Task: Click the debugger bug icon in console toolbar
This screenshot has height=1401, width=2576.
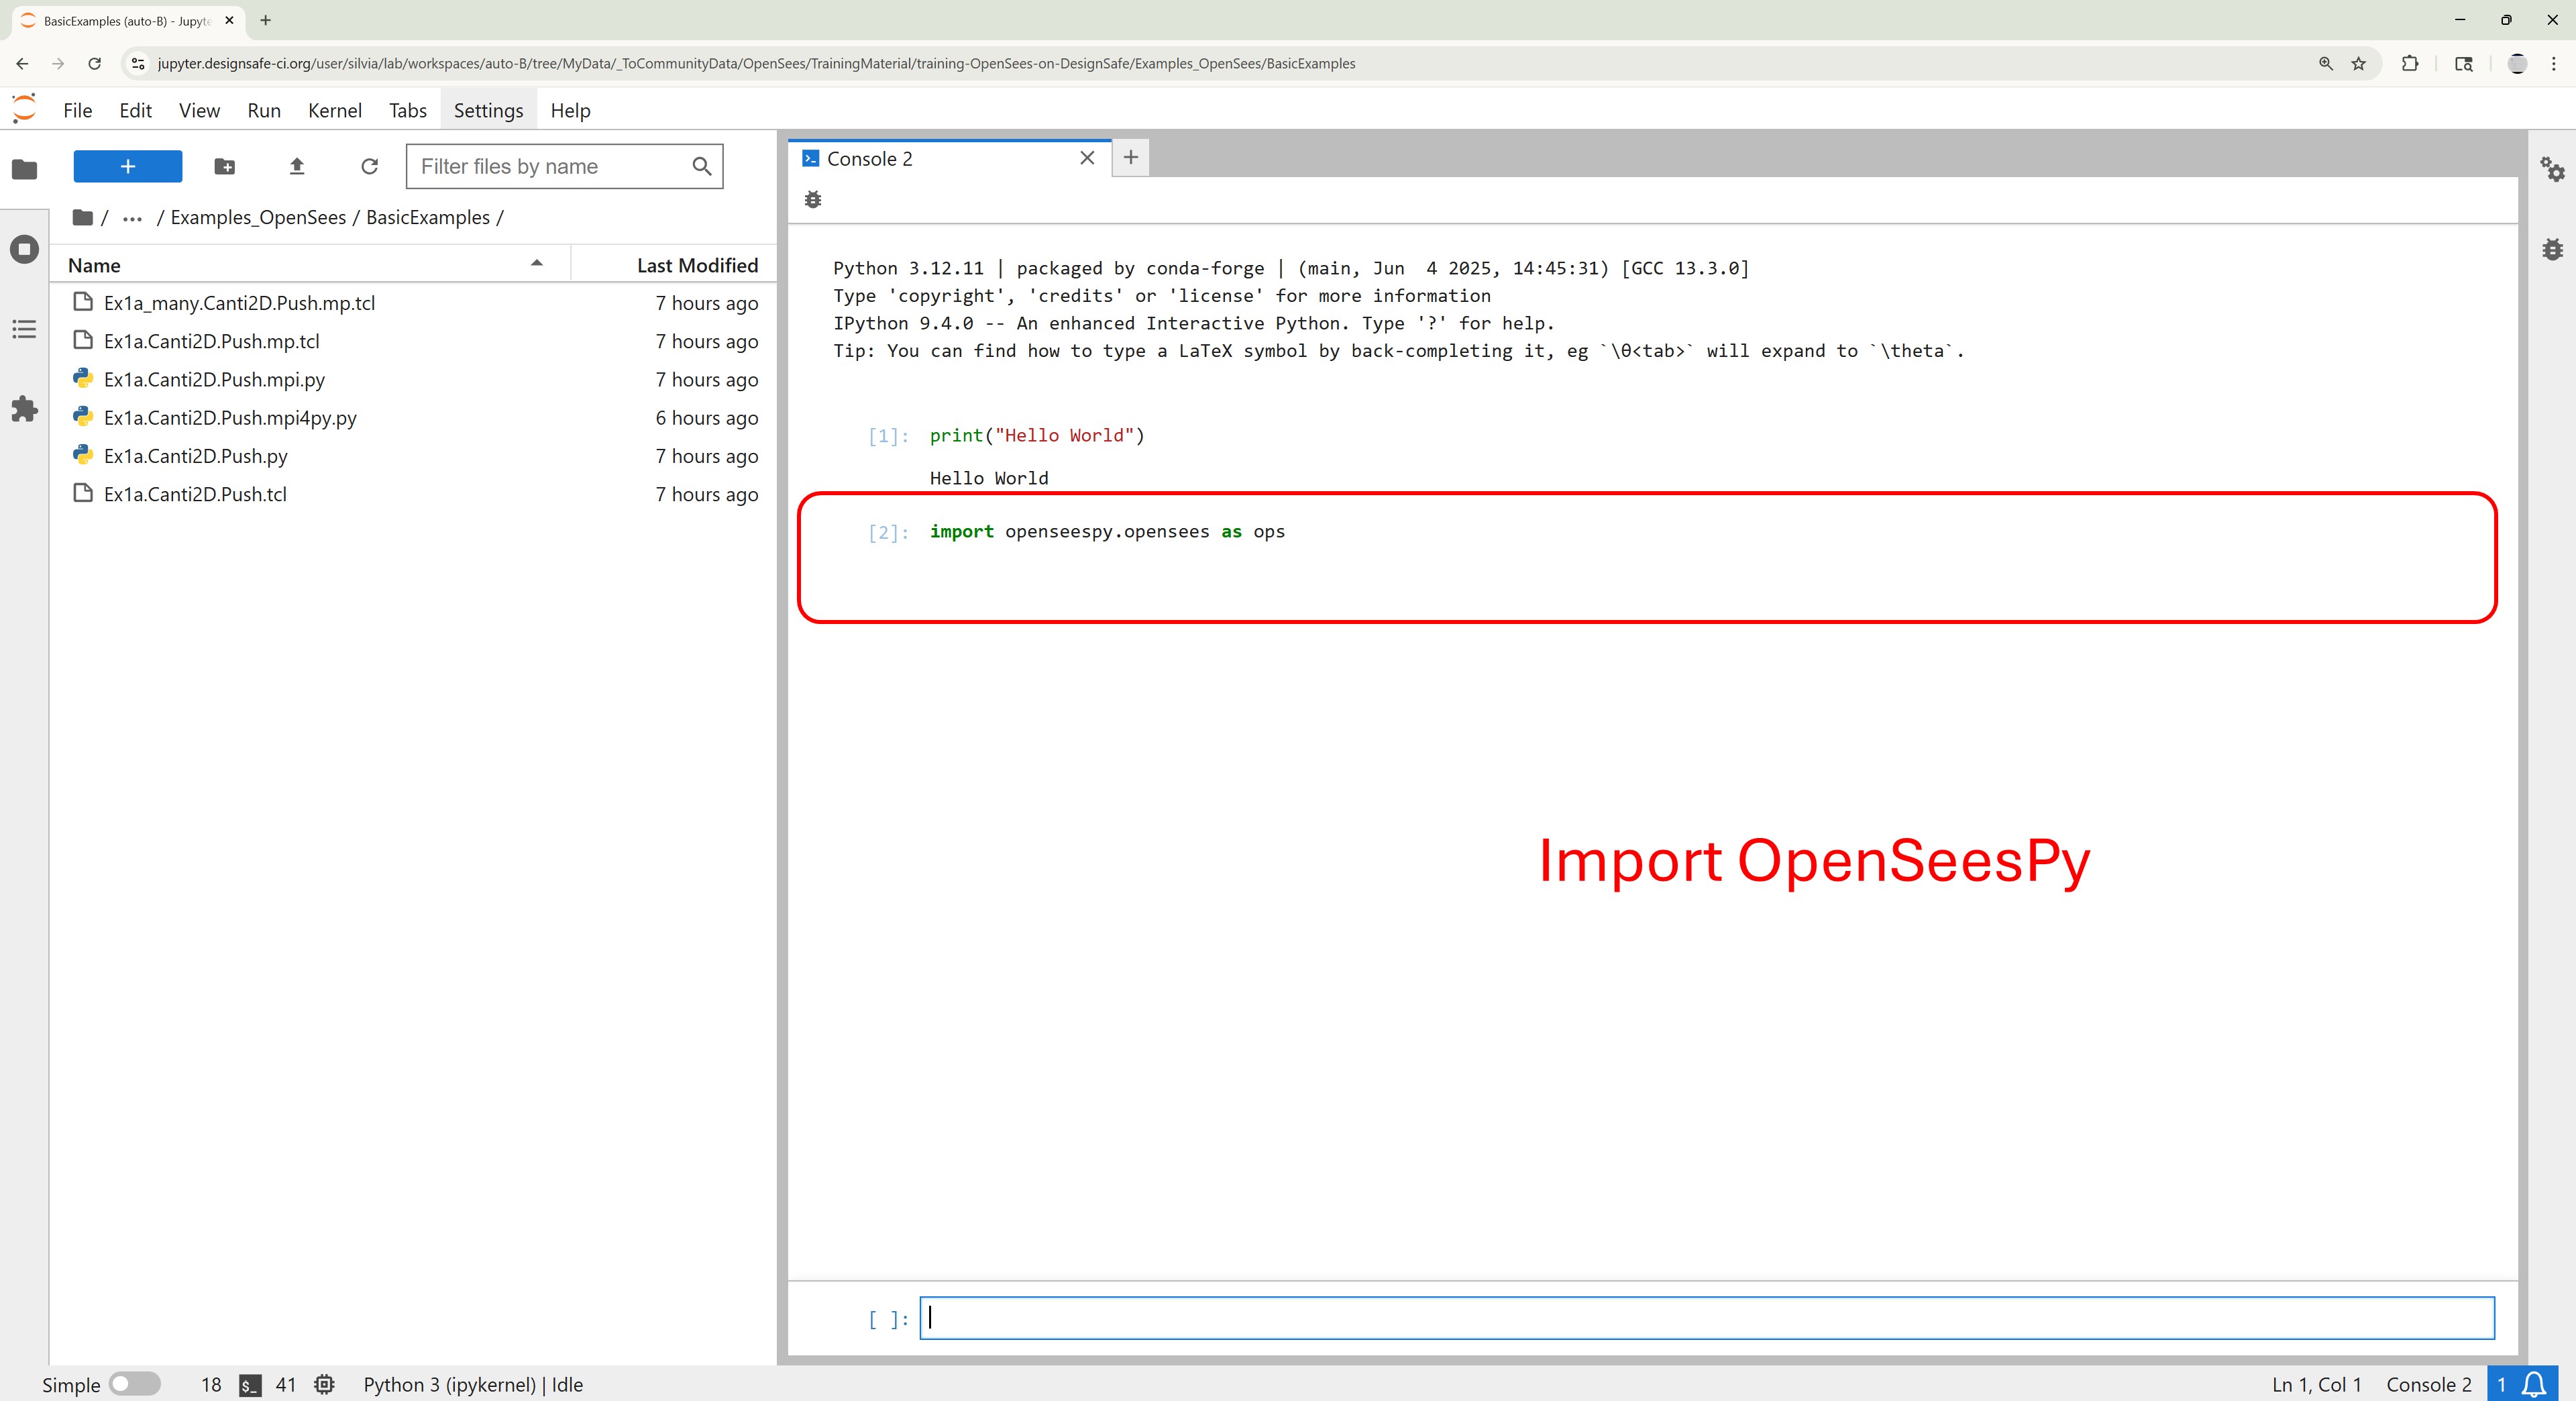Action: [813, 200]
